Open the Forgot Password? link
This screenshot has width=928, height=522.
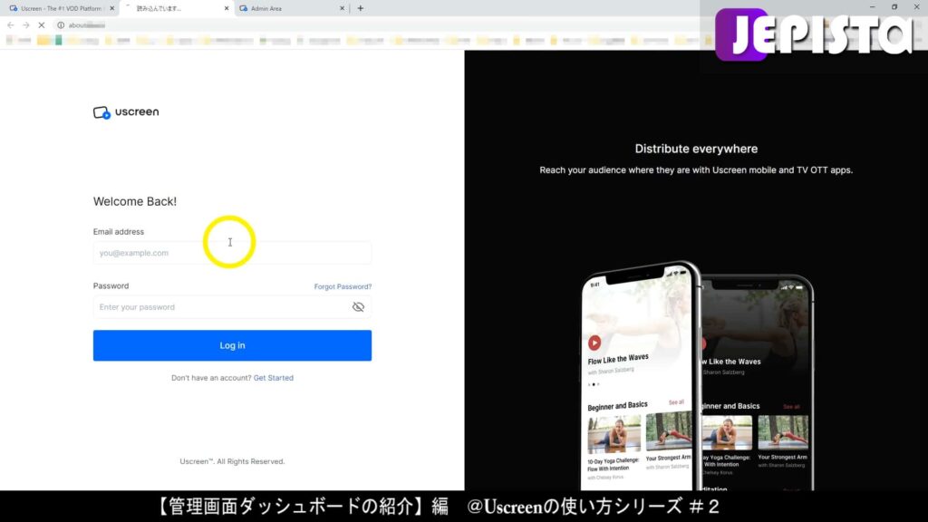pos(343,286)
